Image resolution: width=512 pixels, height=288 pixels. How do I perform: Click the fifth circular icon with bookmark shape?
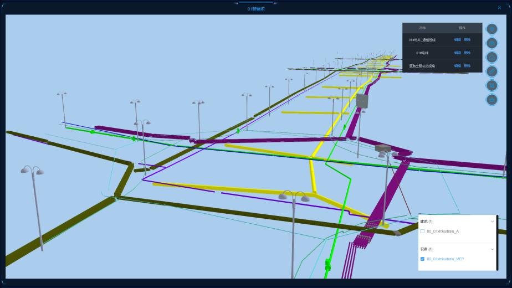pyautogui.click(x=491, y=85)
